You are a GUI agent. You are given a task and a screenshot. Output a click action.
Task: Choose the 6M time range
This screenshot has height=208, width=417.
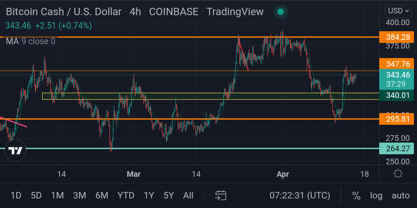[102, 196]
